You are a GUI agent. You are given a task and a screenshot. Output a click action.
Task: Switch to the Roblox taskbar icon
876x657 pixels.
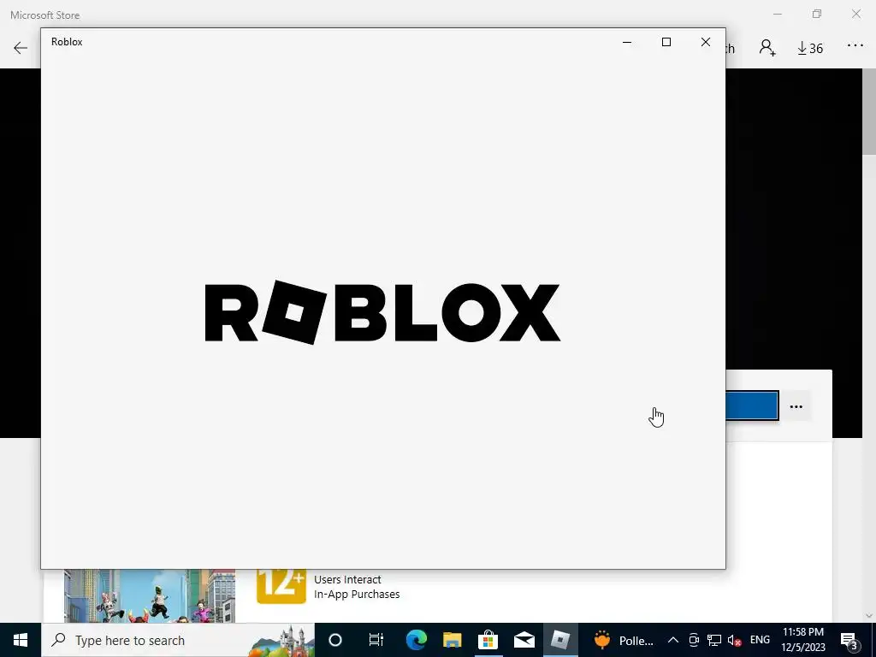click(x=560, y=640)
